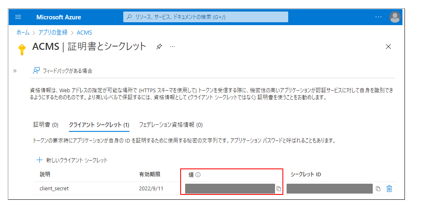Screen dimensions: 421x208
Task: Click the 値 info icon
Action: pos(198,175)
